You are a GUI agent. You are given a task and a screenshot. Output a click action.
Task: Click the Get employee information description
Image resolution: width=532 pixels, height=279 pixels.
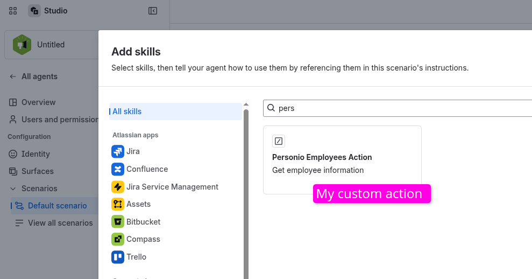click(x=318, y=170)
